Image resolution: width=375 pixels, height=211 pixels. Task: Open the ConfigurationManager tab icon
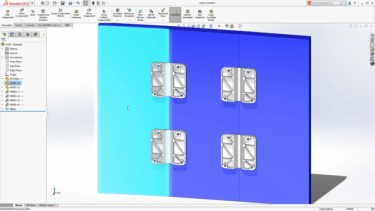(x=20, y=35)
